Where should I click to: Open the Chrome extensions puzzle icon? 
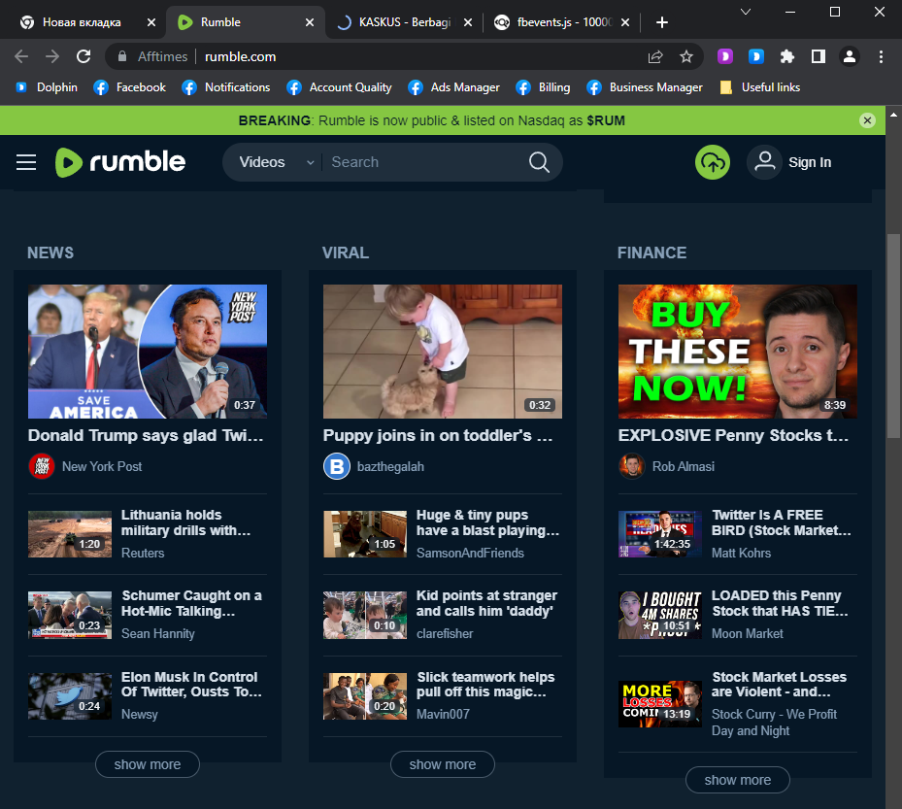tap(787, 56)
